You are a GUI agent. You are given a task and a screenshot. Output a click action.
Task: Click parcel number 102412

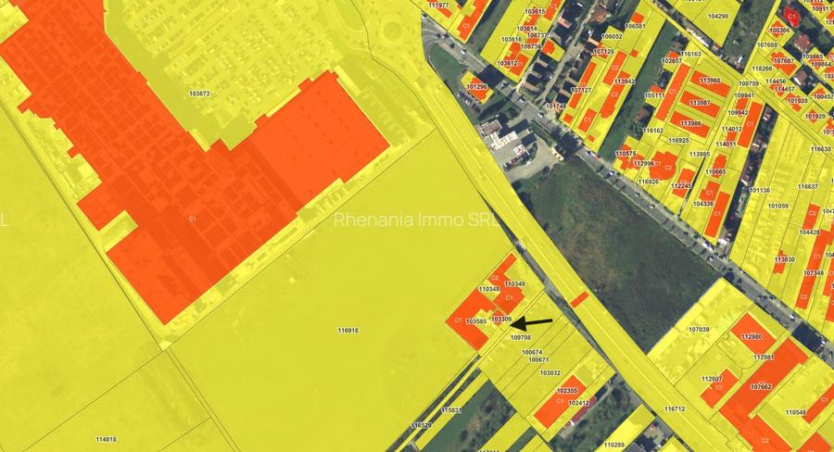[x=578, y=404]
